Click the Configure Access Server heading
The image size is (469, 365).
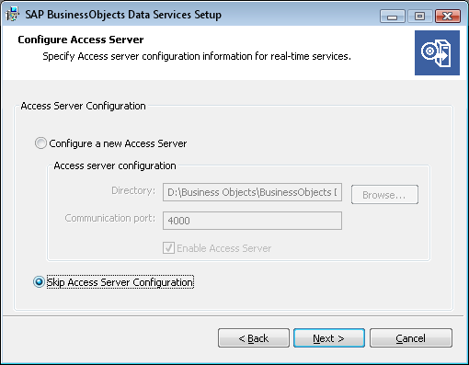click(81, 40)
